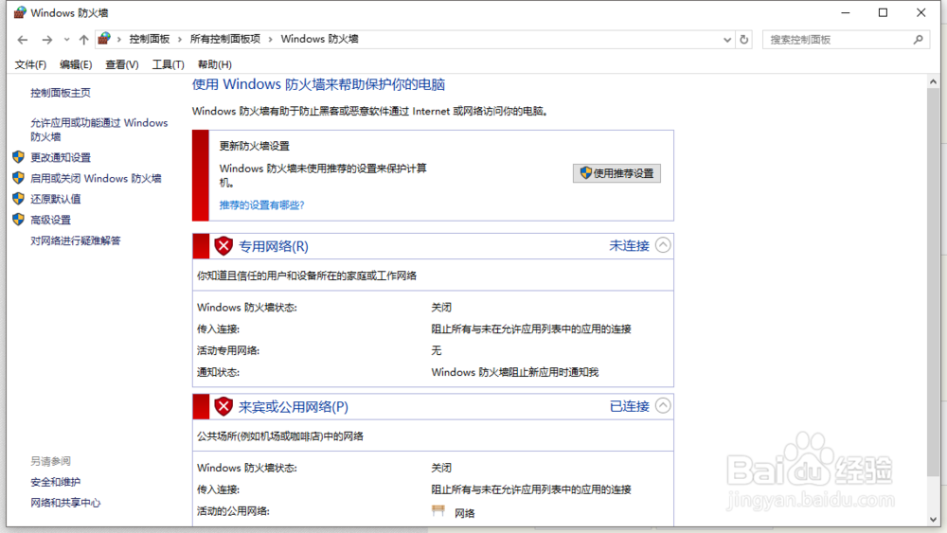The height and width of the screenshot is (533, 947).
Task: Click shield icon beside 还原默认值
Action: pyautogui.click(x=18, y=199)
